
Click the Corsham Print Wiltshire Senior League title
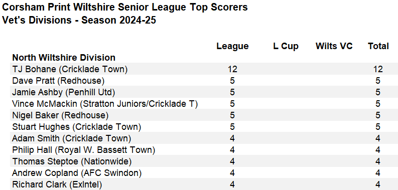coord(124,8)
